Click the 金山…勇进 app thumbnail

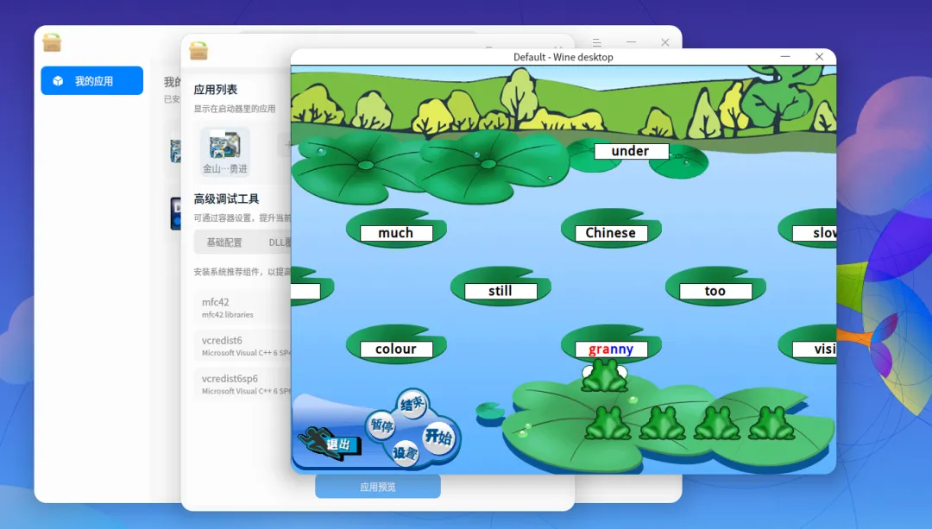224,152
